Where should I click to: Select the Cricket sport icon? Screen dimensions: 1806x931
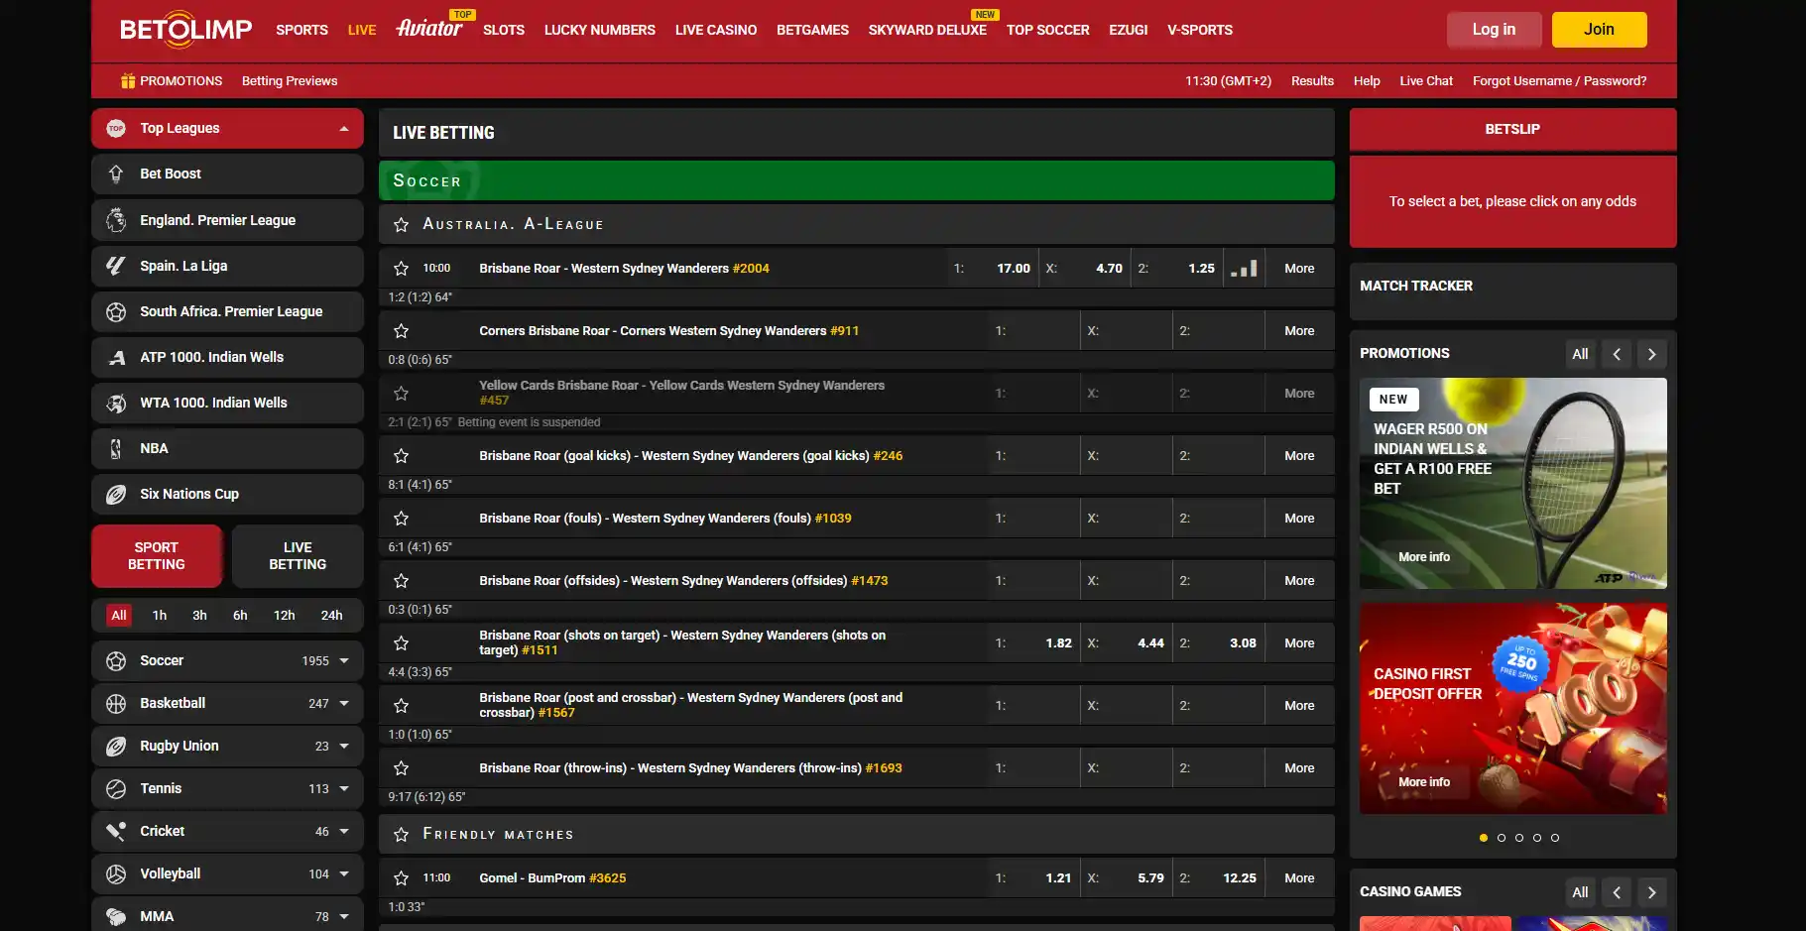[x=116, y=831]
